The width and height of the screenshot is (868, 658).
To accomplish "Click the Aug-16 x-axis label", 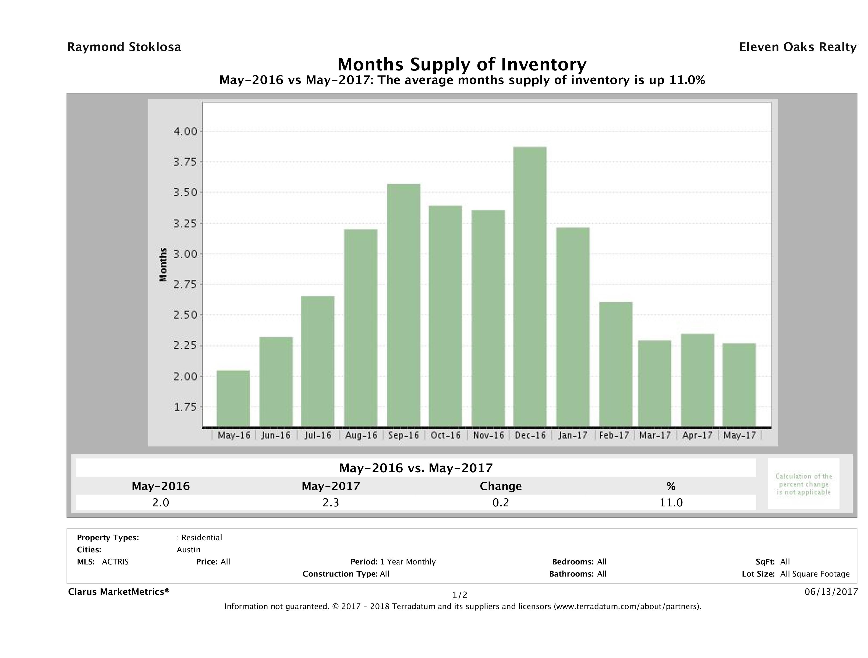I will [x=361, y=435].
